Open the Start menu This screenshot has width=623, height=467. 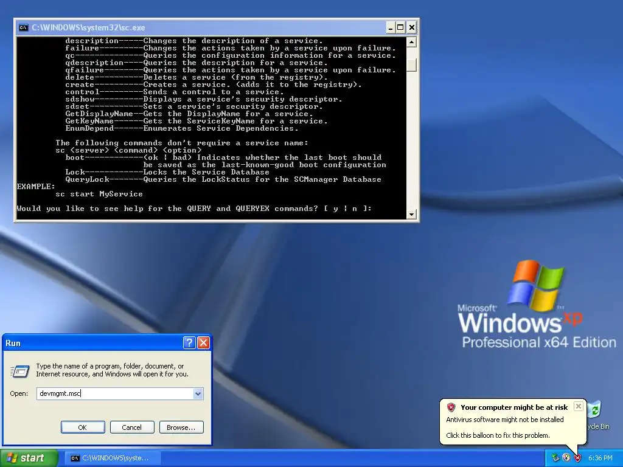point(29,458)
